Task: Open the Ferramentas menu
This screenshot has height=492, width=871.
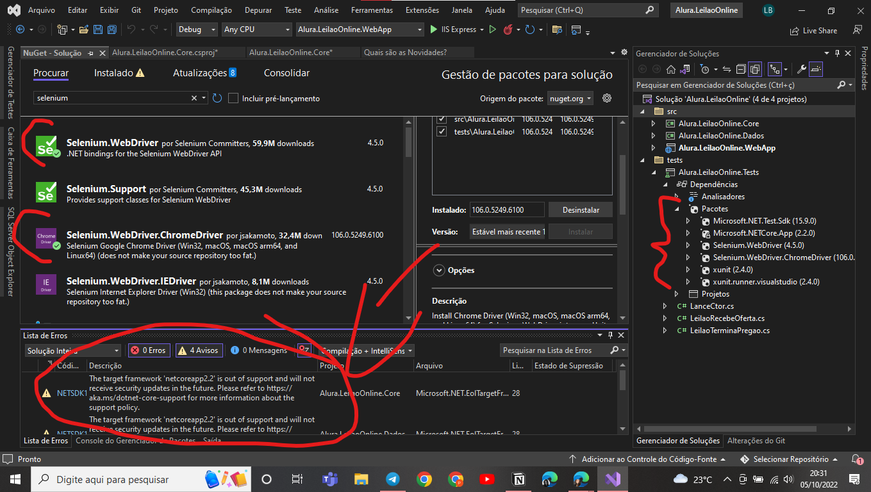Action: pos(372,10)
